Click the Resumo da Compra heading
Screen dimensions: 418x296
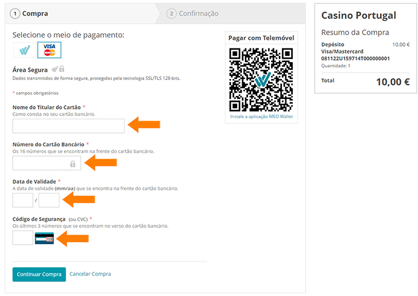pos(355,32)
